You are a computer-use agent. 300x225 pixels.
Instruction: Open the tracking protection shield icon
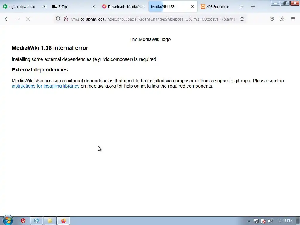coord(58,19)
